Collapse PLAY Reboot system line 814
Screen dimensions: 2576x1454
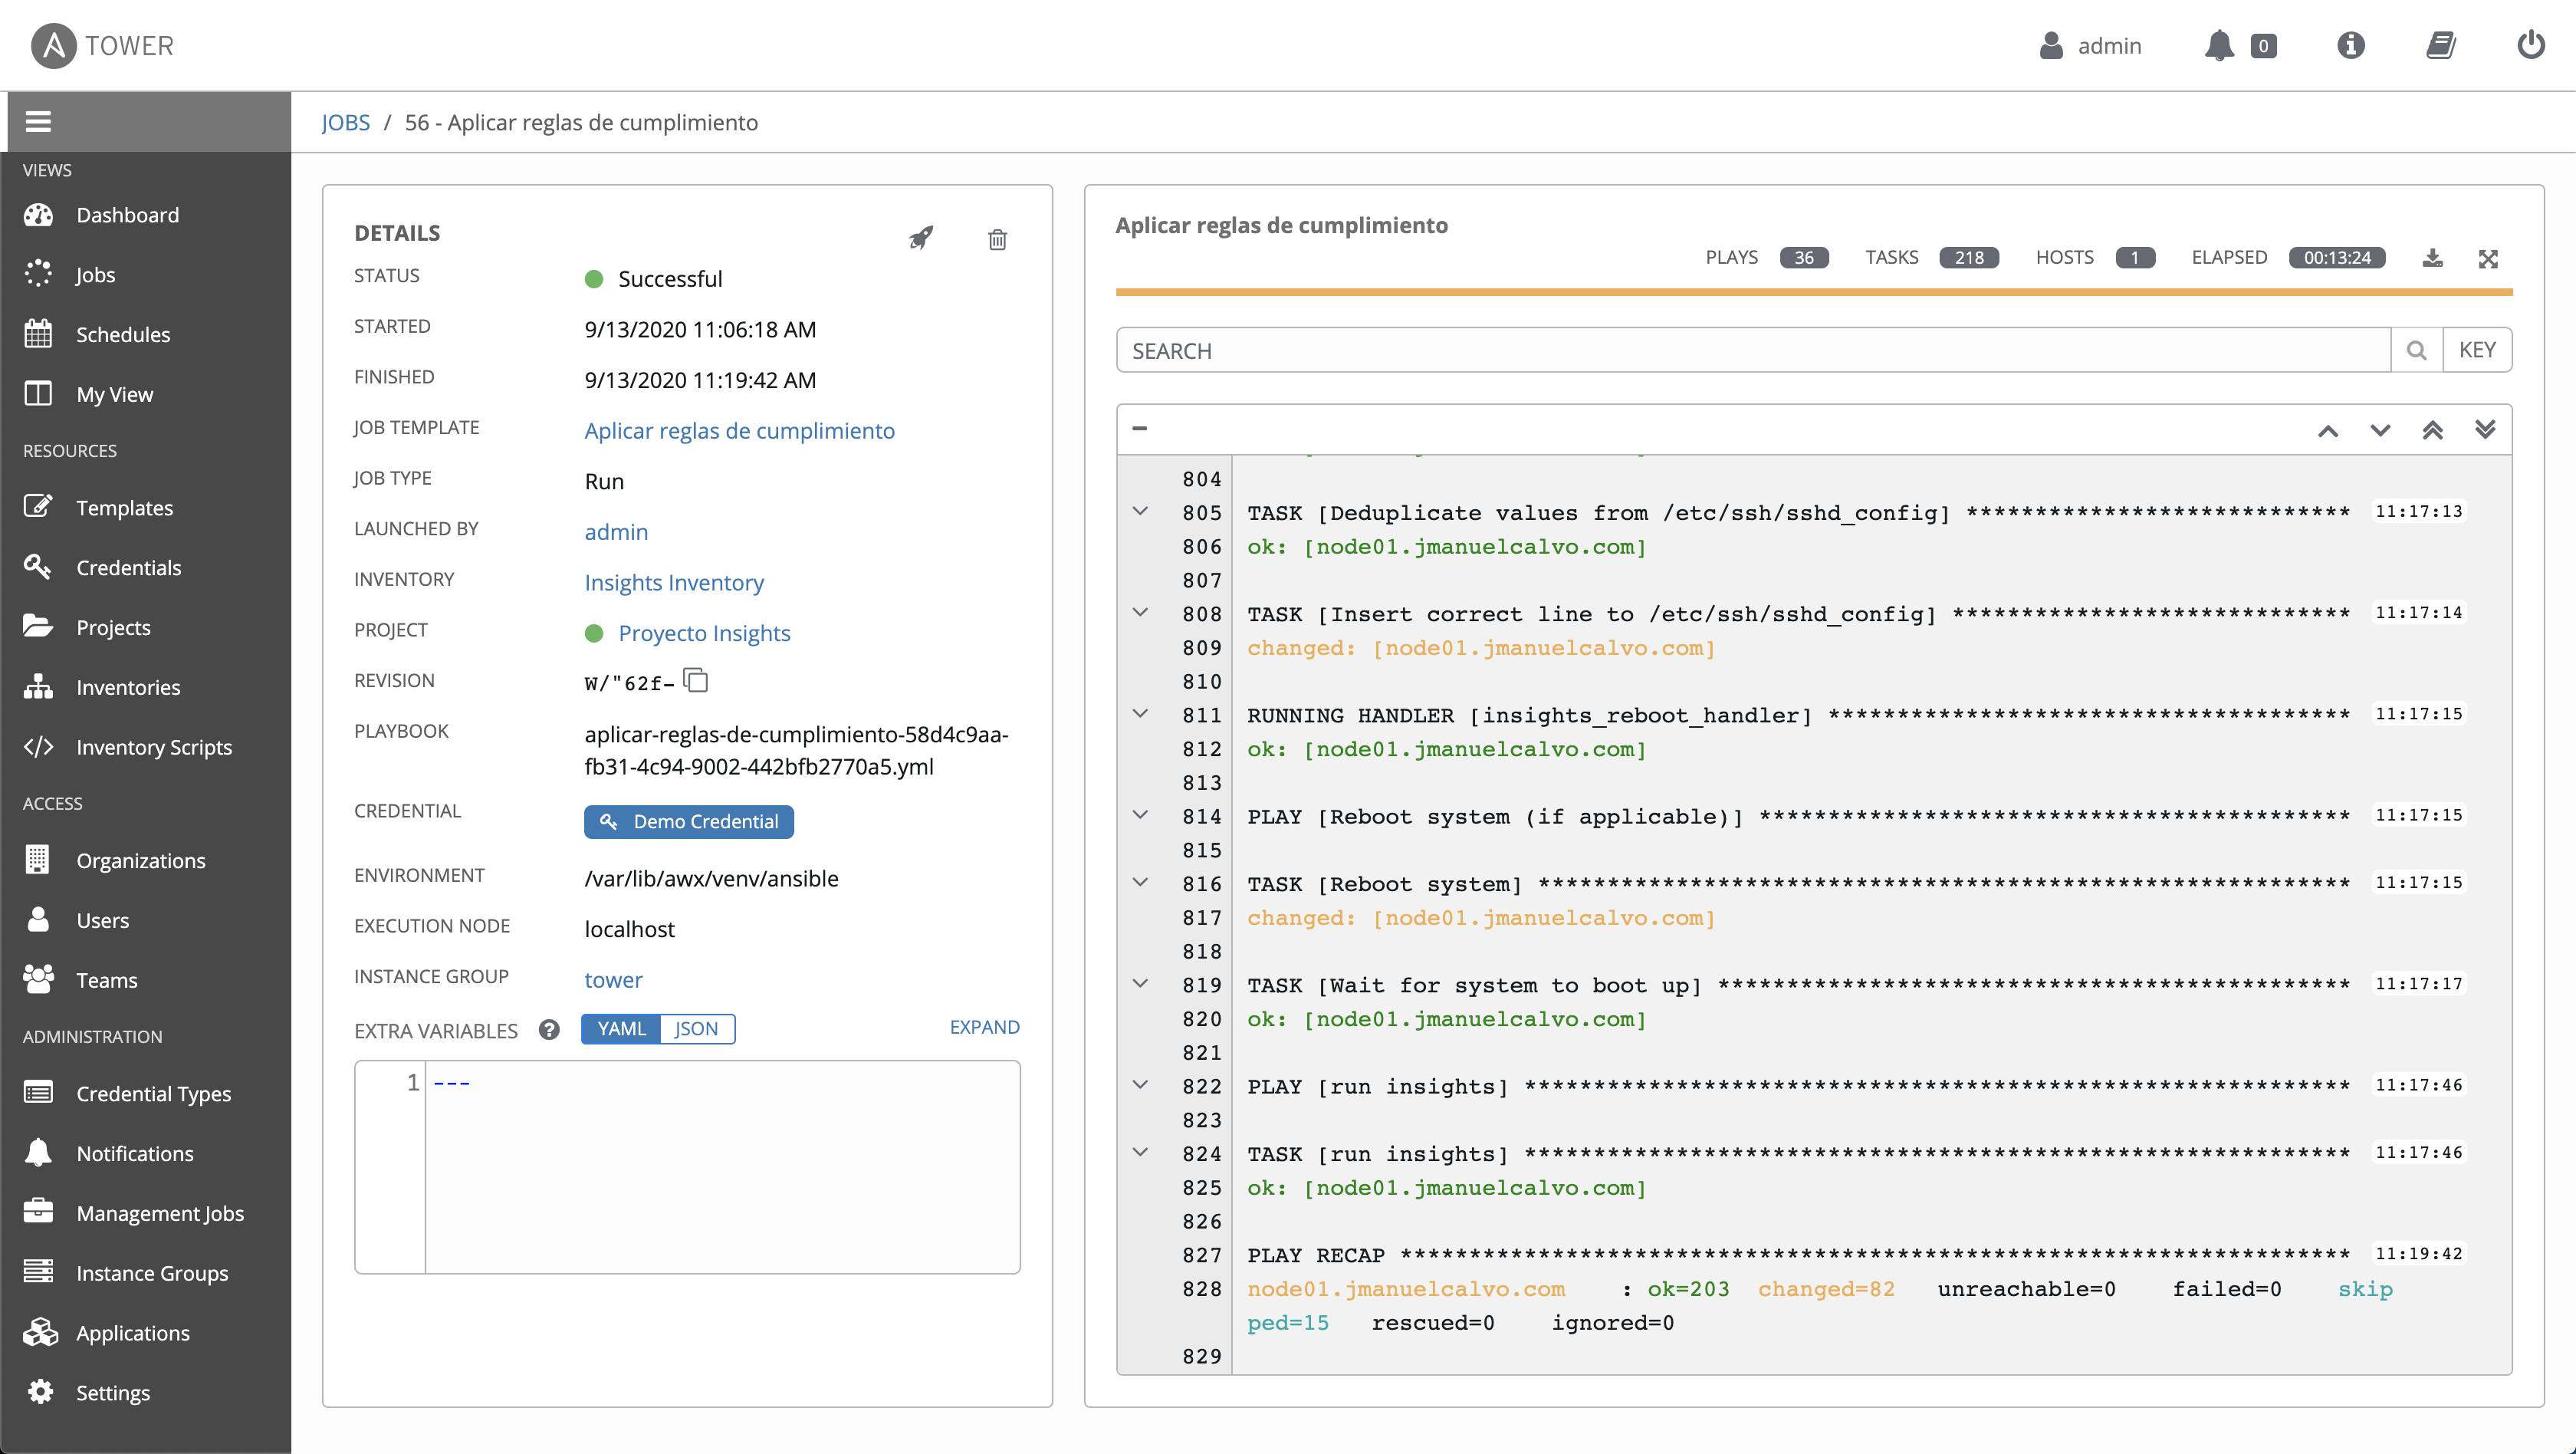point(1140,815)
